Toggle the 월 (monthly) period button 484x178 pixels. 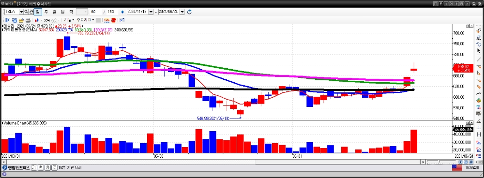pyautogui.click(x=54, y=12)
